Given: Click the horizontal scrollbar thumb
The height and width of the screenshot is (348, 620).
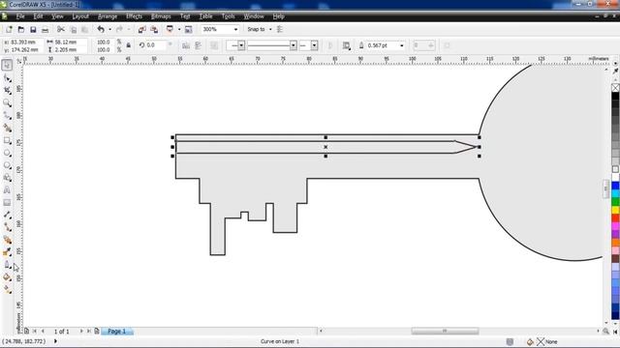Looking at the screenshot, I should tap(445, 331).
